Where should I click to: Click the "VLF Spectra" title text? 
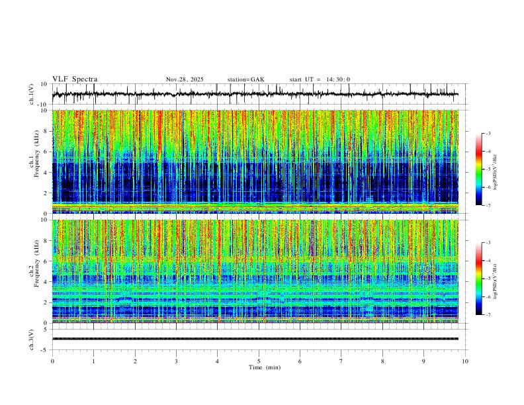(x=75, y=79)
